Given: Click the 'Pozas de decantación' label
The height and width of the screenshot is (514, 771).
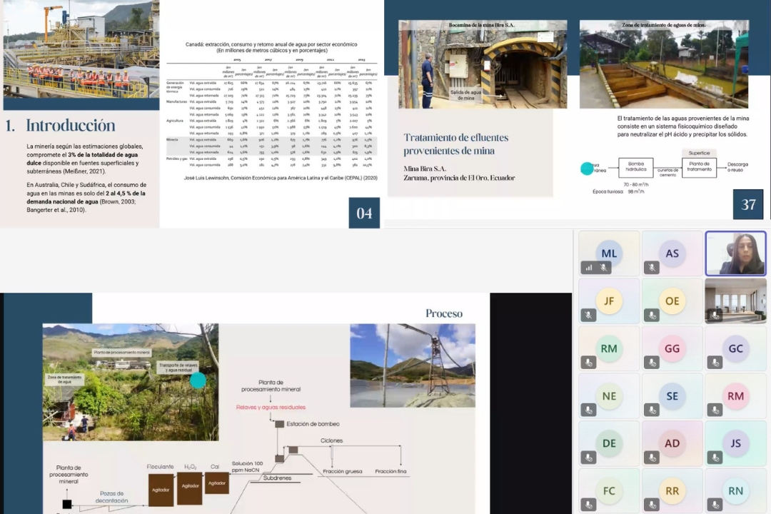Looking at the screenshot, I should pos(111,497).
